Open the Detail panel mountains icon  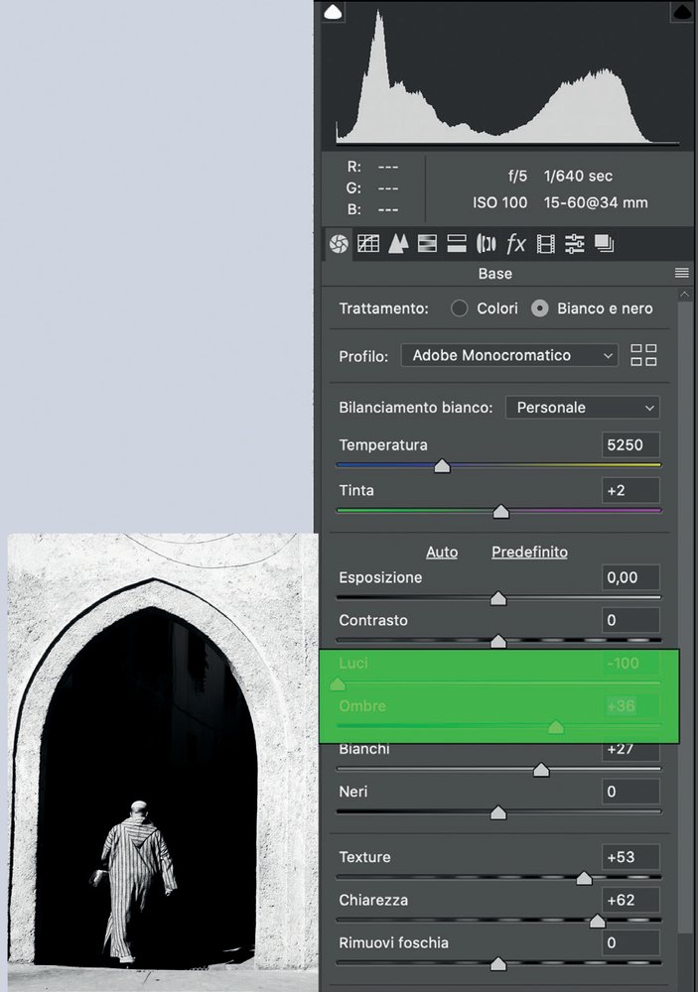pos(398,244)
